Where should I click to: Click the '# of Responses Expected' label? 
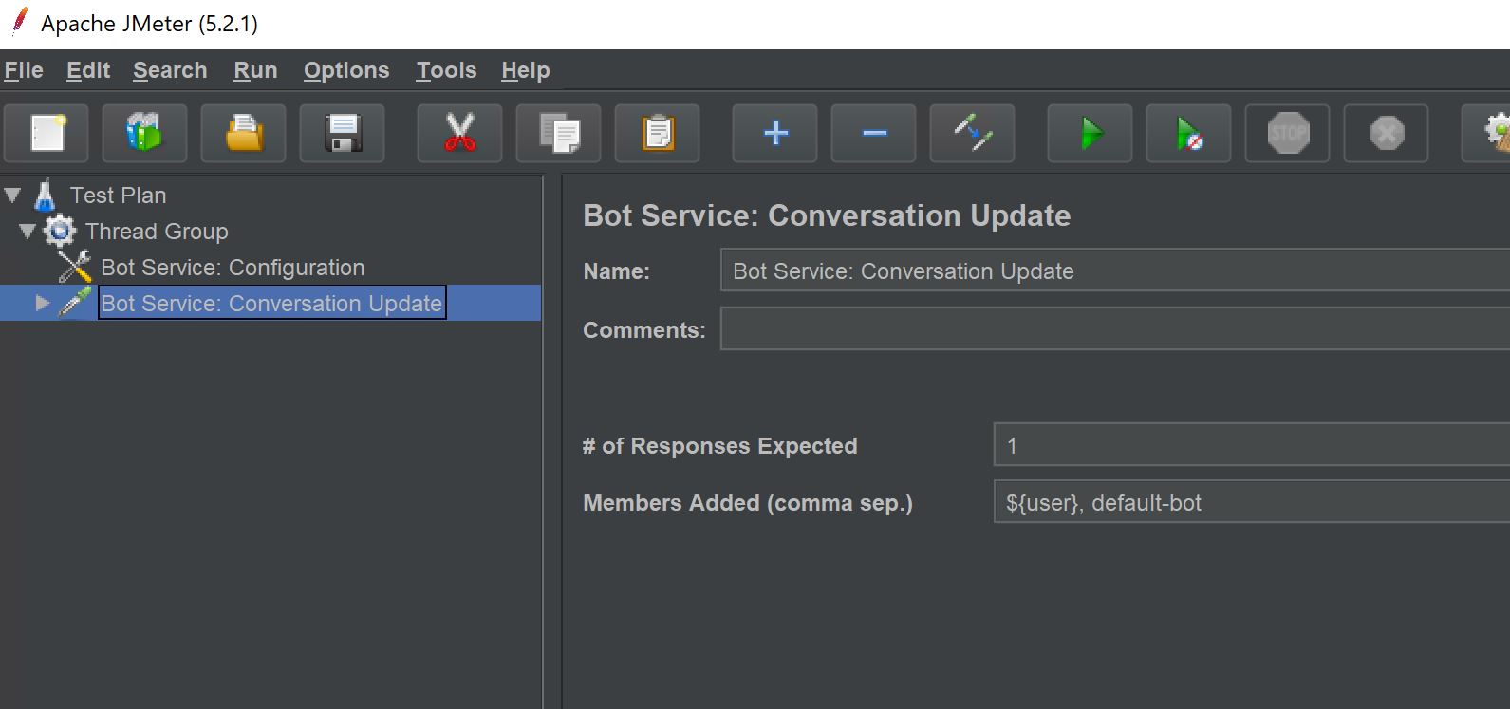coord(719,446)
